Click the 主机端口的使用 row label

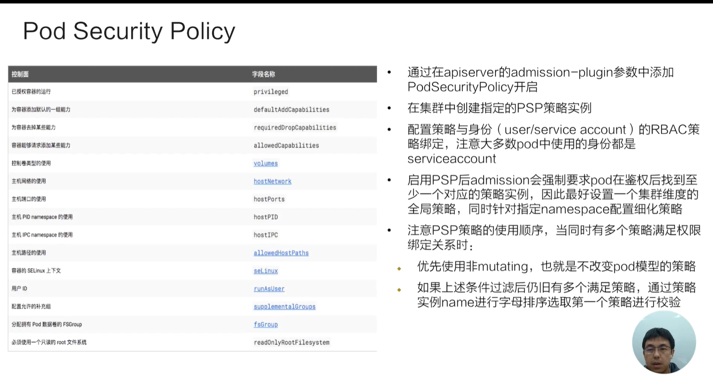pyautogui.click(x=28, y=199)
